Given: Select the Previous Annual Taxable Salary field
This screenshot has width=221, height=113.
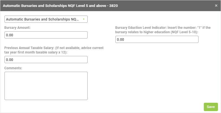Looking at the screenshot, I should [x=46, y=60].
